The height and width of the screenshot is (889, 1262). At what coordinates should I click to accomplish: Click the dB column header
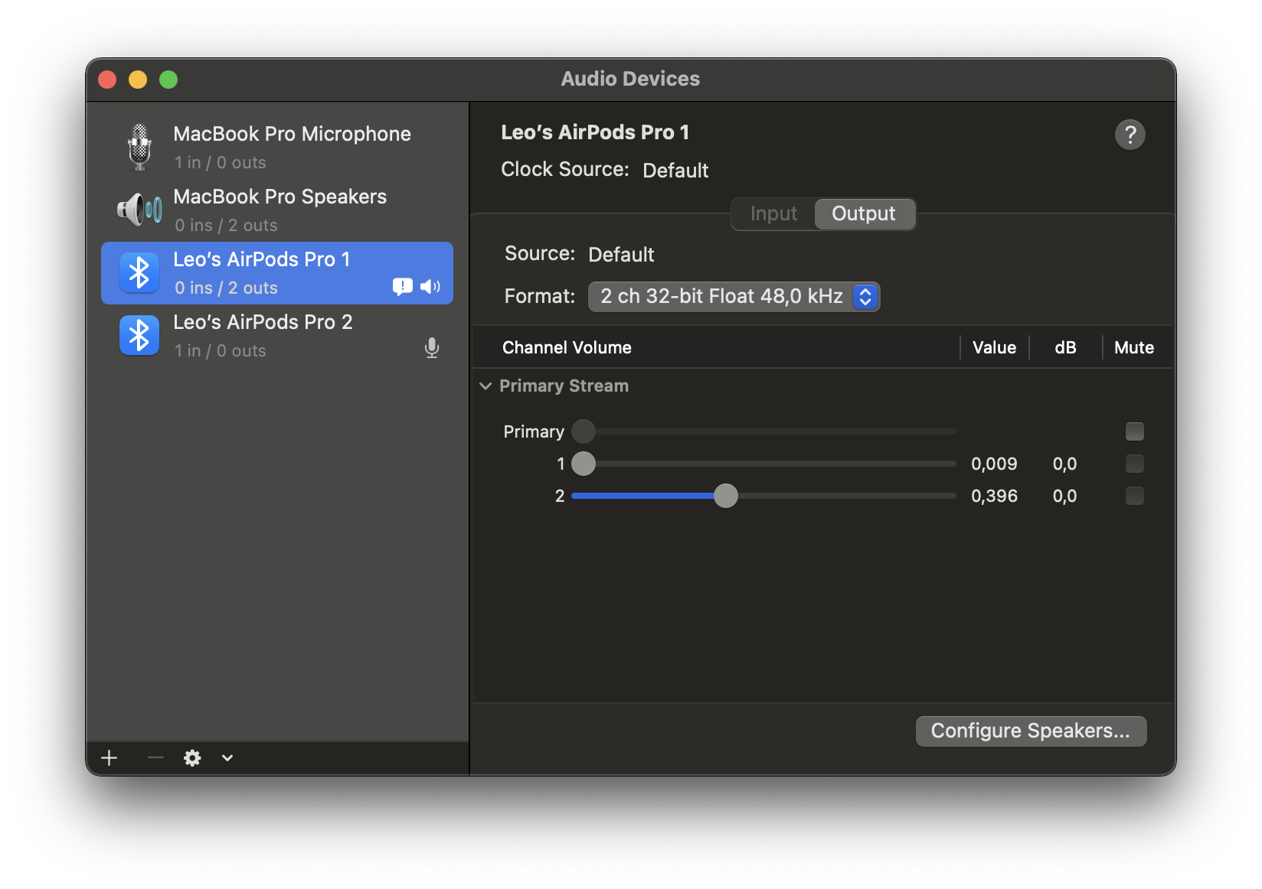coord(1065,347)
